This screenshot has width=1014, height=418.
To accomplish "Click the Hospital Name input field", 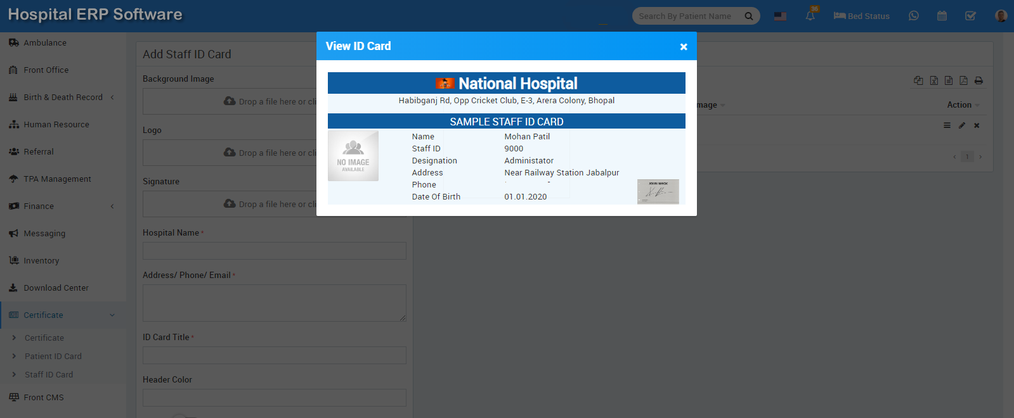I will (274, 251).
